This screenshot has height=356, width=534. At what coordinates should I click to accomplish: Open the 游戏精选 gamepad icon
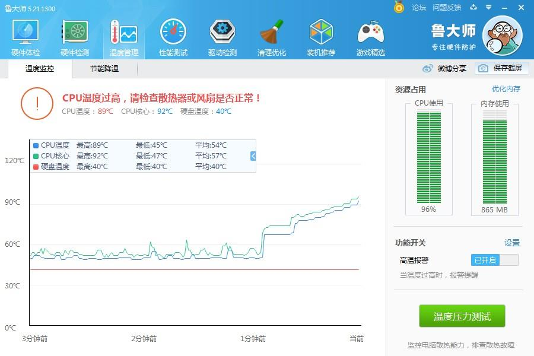pos(370,37)
